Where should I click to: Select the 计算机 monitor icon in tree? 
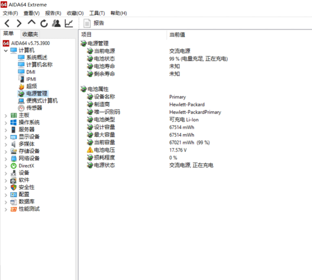tap(14, 50)
